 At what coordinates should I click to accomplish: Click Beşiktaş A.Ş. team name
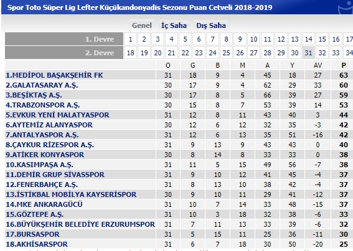pos(34,95)
